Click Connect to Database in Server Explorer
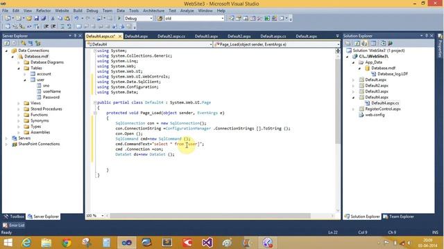Viewport: 444px width, 249px height. coord(24,43)
